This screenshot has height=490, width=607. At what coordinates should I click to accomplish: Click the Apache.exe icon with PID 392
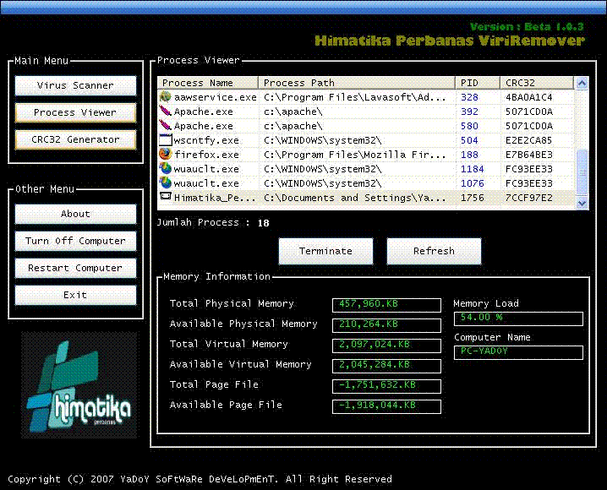[166, 112]
